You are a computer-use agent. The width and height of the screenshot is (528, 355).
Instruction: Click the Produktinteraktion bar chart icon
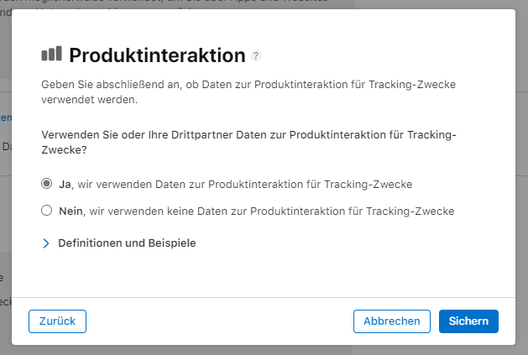51,55
